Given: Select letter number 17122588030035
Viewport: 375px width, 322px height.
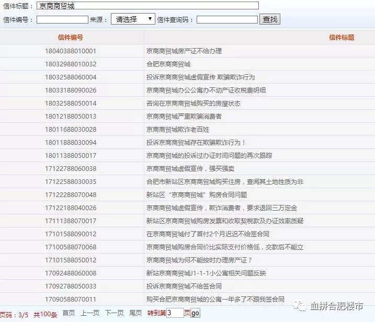Looking at the screenshot, I should pos(71,182).
